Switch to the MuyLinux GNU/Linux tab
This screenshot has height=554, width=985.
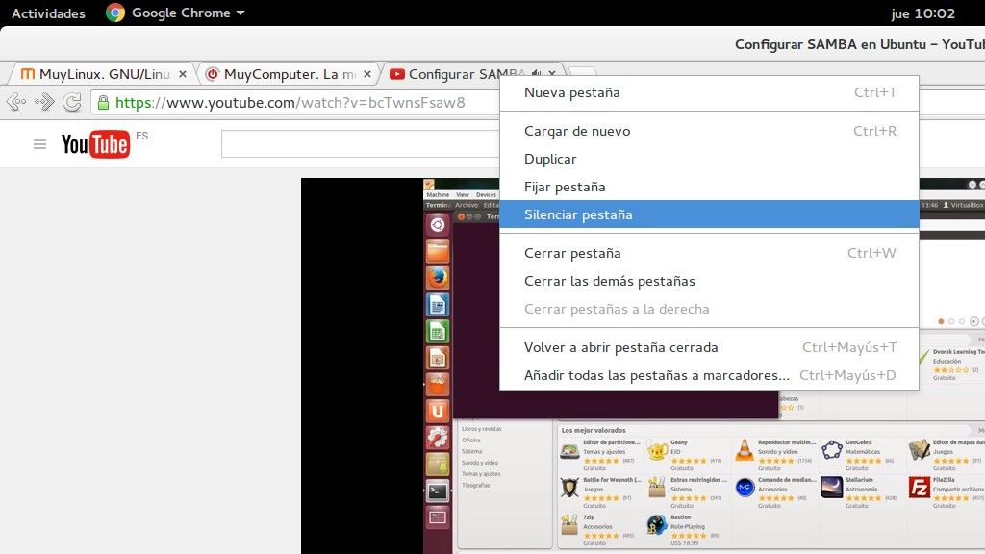click(x=96, y=73)
